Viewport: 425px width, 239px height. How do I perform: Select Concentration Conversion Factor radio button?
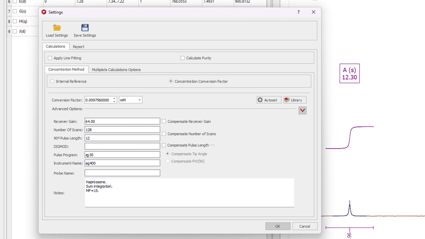pyautogui.click(x=171, y=81)
